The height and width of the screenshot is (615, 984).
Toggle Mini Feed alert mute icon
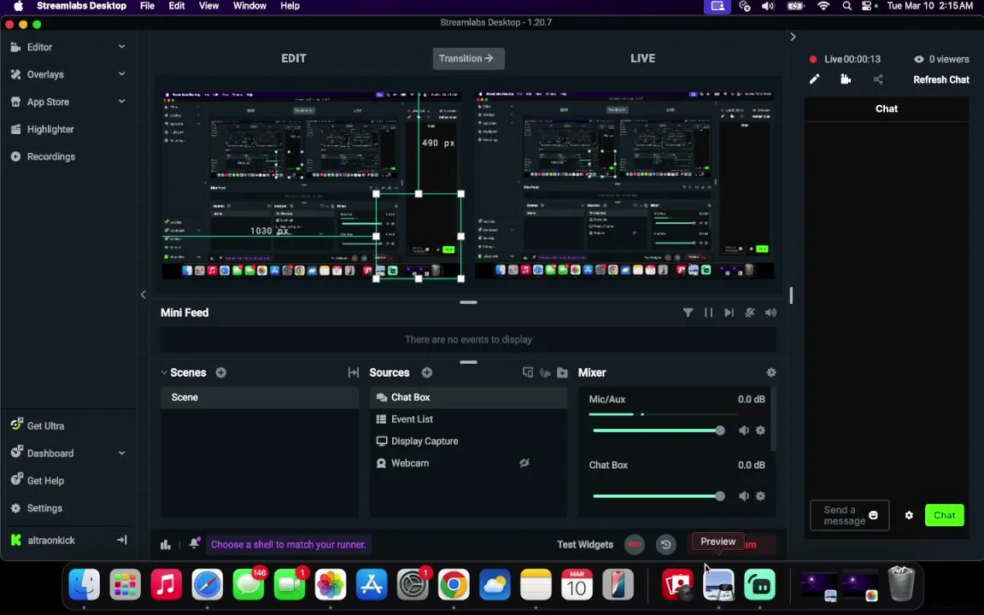749,313
